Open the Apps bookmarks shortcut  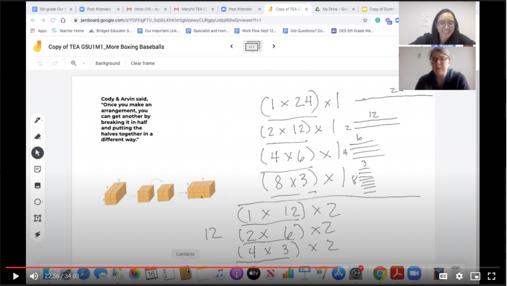click(x=38, y=31)
